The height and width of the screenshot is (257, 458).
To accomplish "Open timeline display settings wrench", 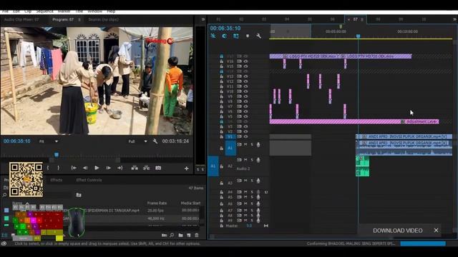I will tap(258, 36).
